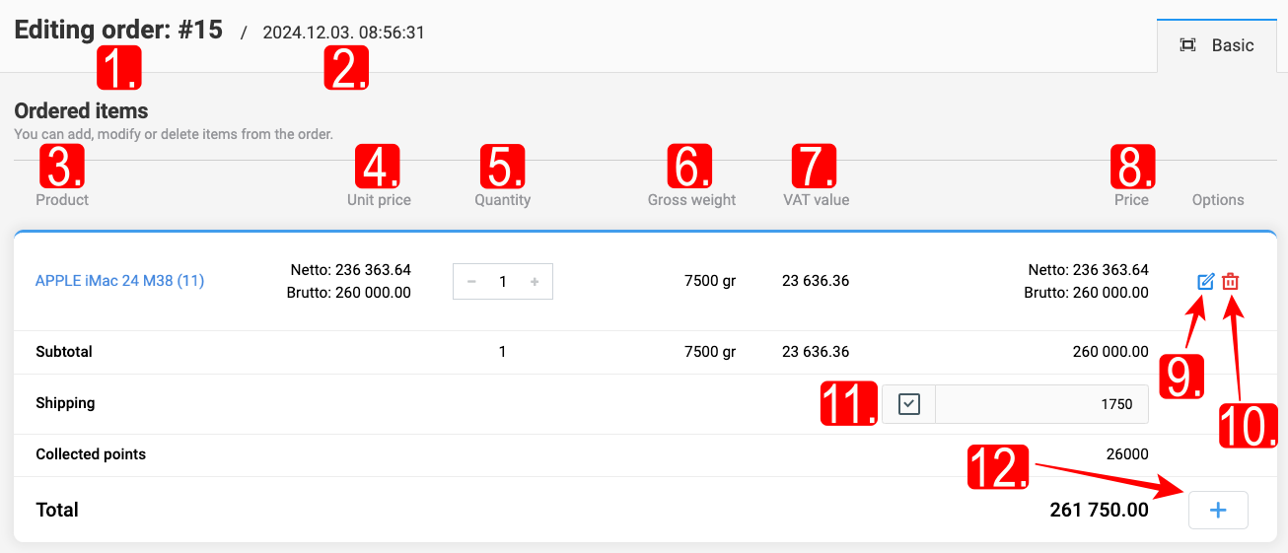
Task: Toggle the Shipping cost checkbox
Action: point(909,404)
